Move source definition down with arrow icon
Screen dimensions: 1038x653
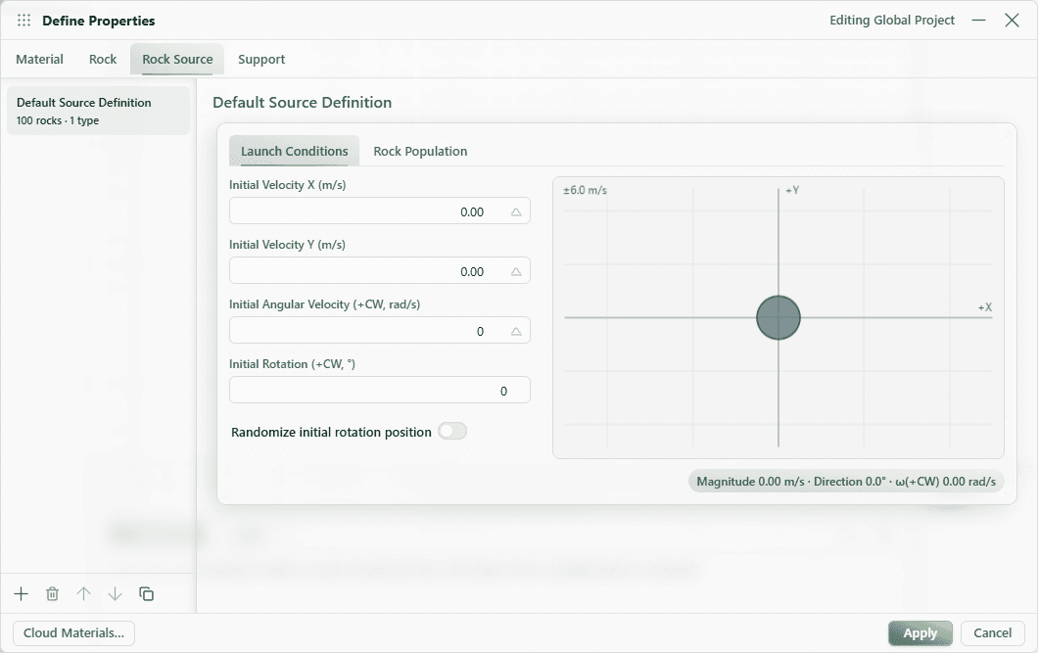click(x=116, y=594)
